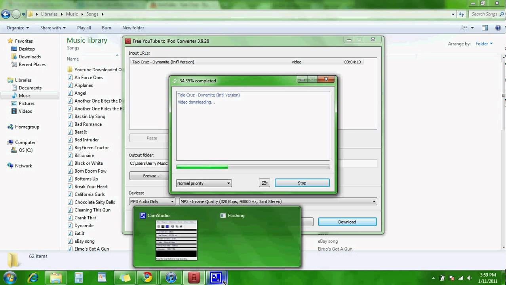Screen dimensions: 506x285
Task: Click the New folder toolbar command
Action: point(133,28)
